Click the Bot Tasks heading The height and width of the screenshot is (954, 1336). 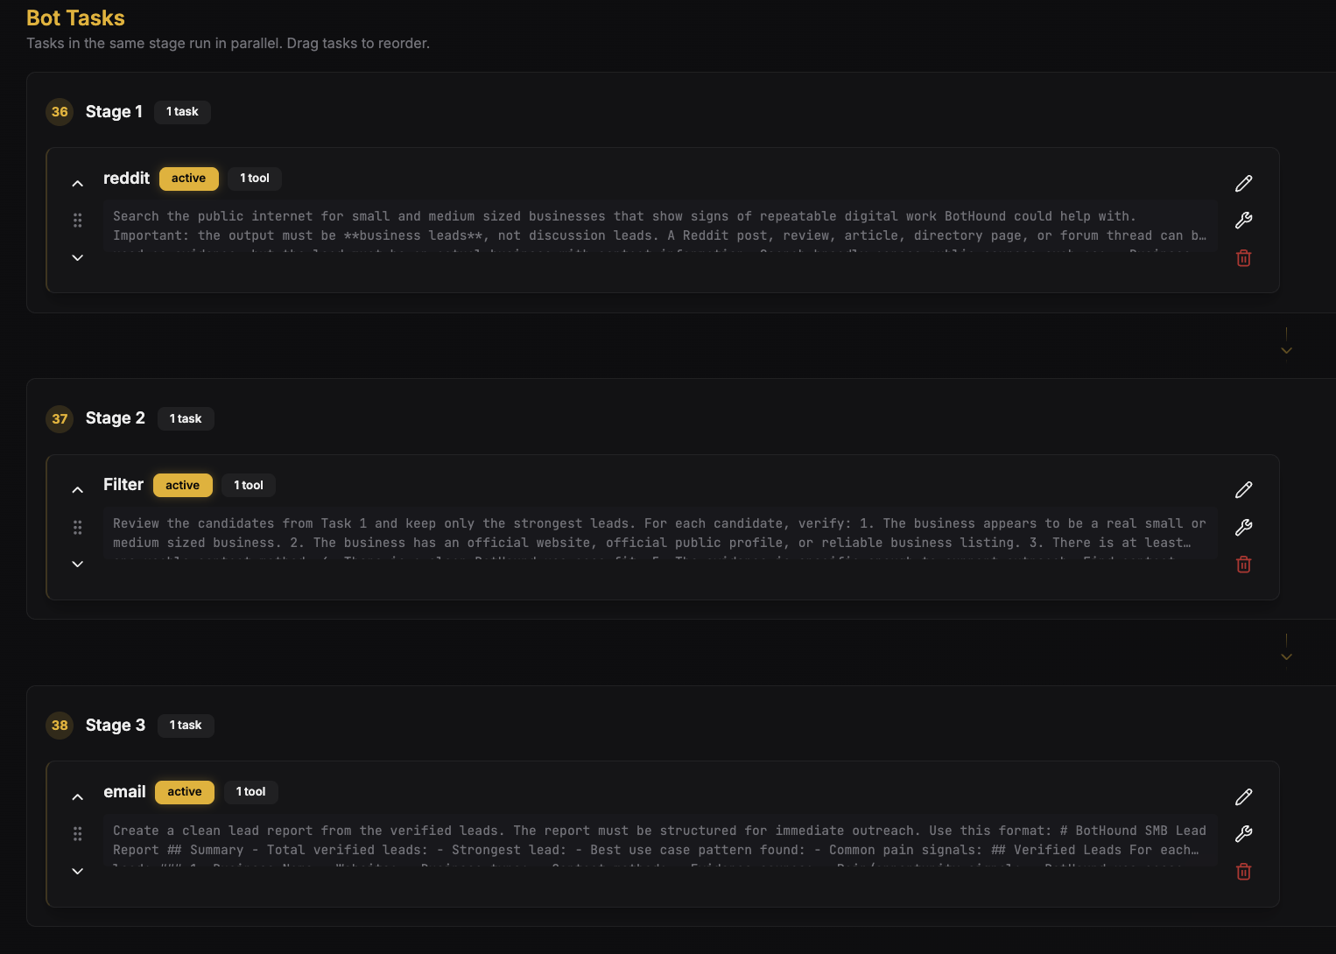75,18
